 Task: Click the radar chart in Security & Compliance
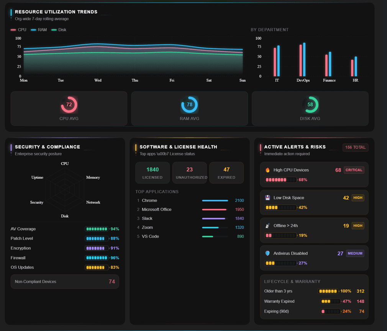coord(65,189)
